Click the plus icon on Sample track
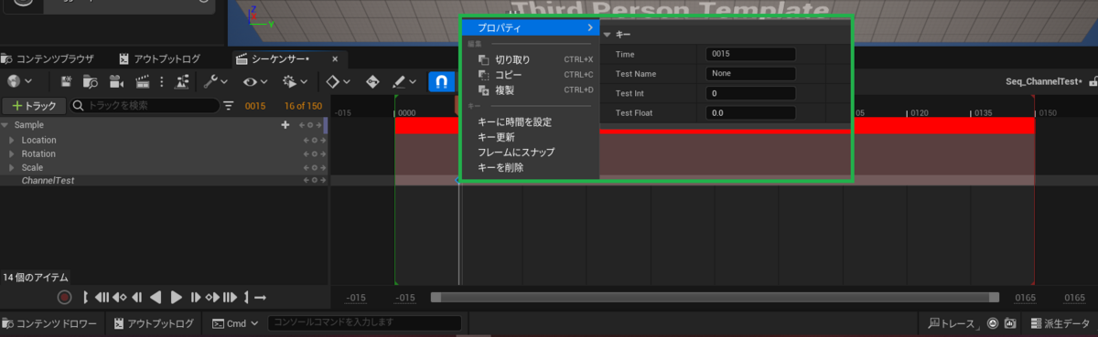 pos(285,124)
